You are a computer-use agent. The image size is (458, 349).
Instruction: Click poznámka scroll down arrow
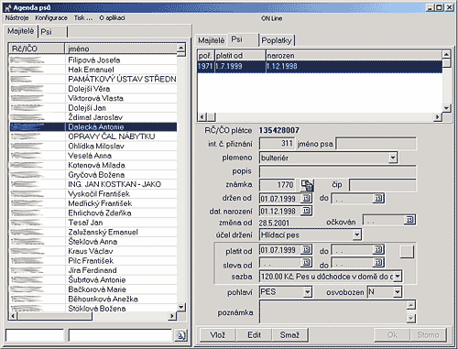(x=411, y=318)
